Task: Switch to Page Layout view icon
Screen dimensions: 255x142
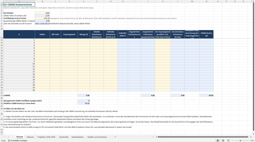Action: 223,141
